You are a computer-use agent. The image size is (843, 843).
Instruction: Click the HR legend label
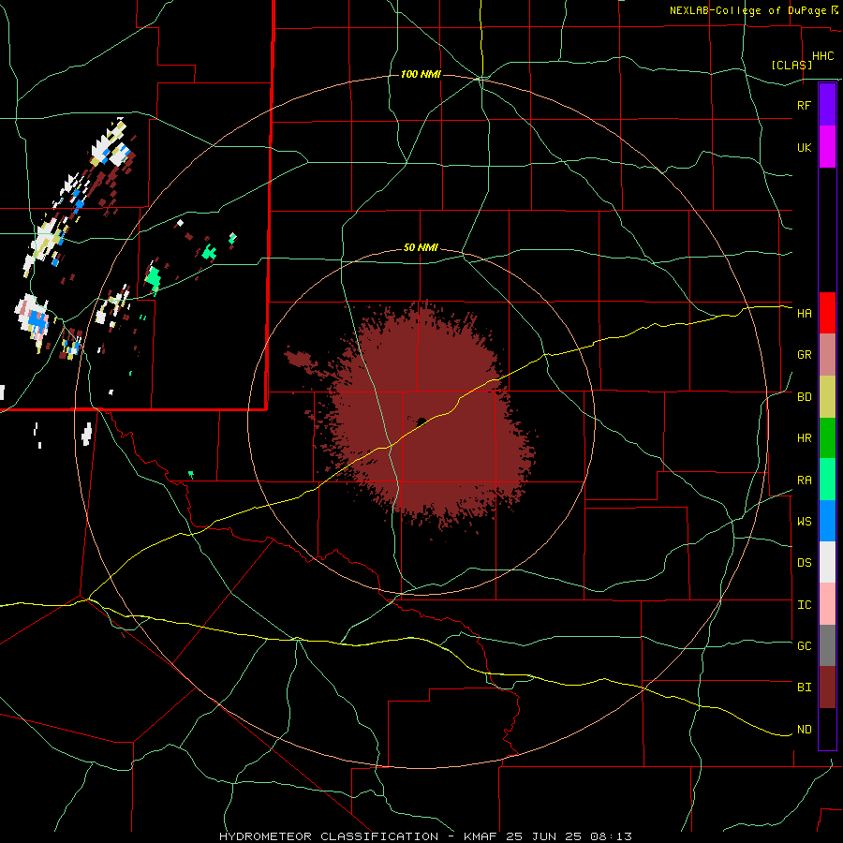pyautogui.click(x=804, y=438)
